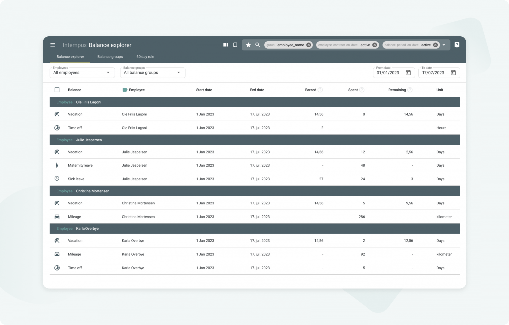Click the star favorites icon
The height and width of the screenshot is (325, 509).
tap(248, 45)
